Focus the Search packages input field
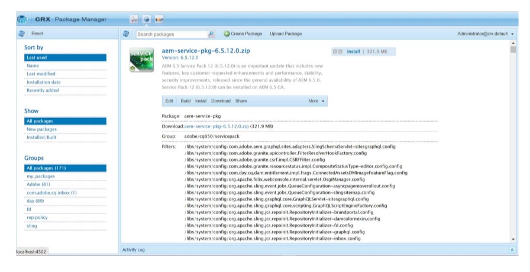The image size is (530, 272). coord(172,34)
